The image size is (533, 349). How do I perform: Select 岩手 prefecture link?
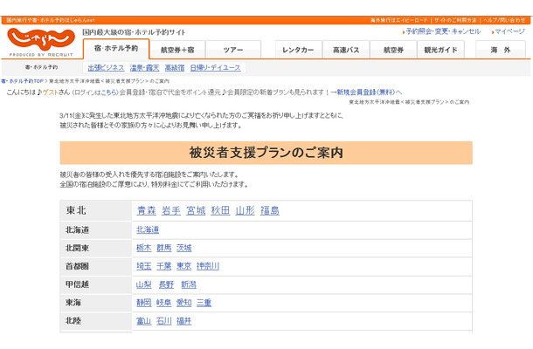click(x=171, y=210)
